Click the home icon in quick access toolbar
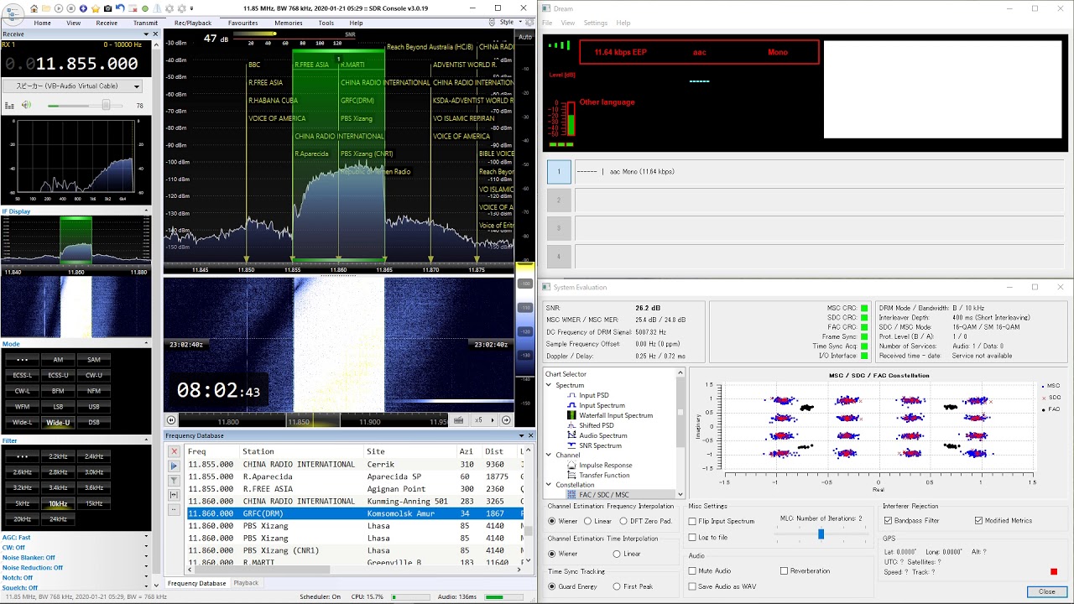This screenshot has width=1074, height=604. click(34, 8)
